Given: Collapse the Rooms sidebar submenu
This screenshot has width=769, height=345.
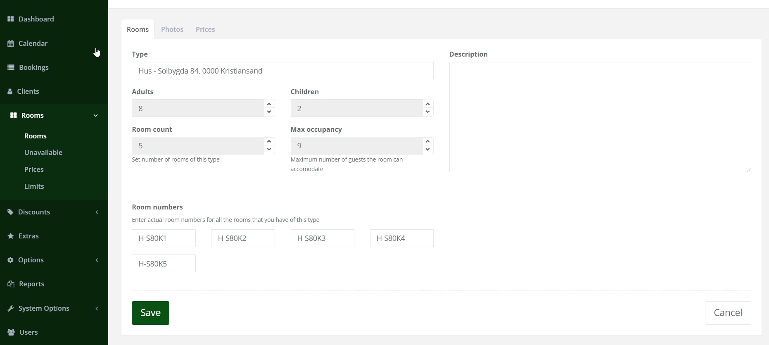Looking at the screenshot, I should (x=96, y=115).
